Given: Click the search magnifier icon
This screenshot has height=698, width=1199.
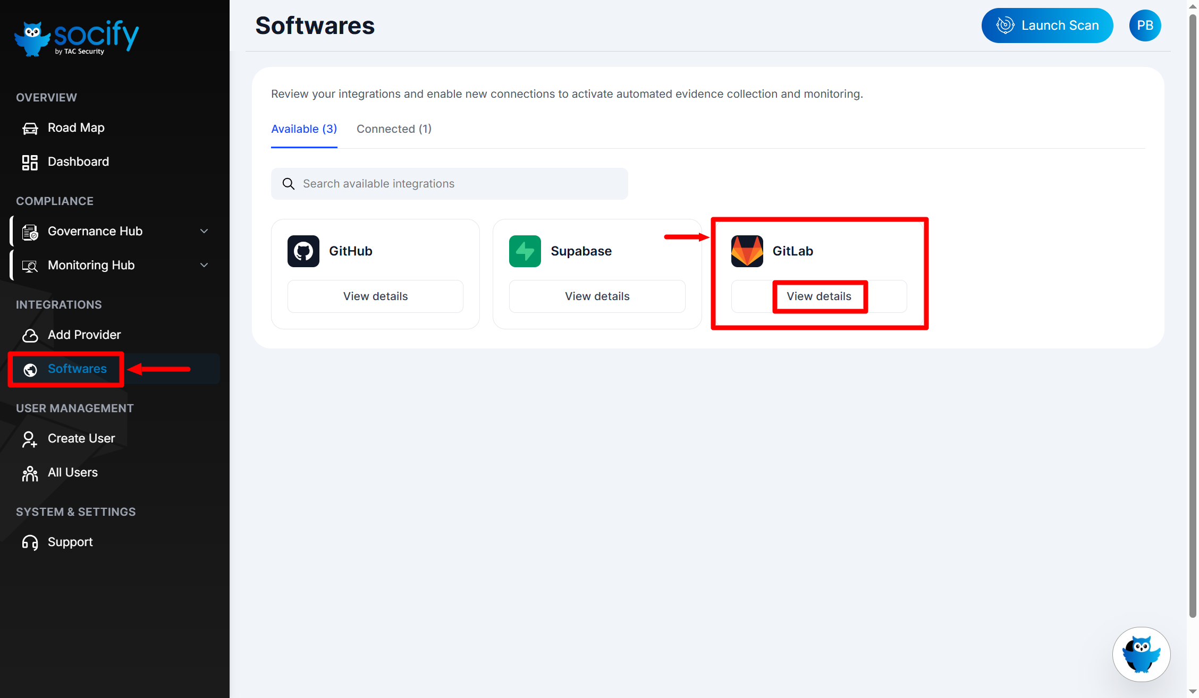Looking at the screenshot, I should point(288,184).
